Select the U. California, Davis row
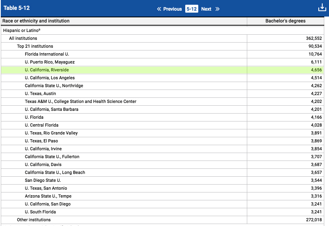 point(162,164)
